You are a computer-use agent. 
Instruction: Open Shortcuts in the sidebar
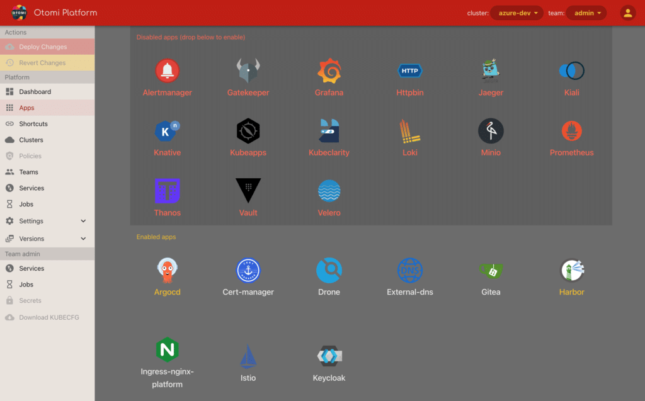[x=47, y=124]
